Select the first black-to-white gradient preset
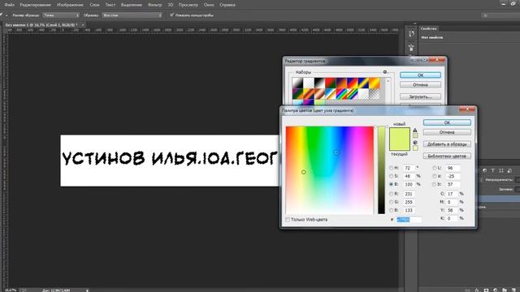 point(297,83)
